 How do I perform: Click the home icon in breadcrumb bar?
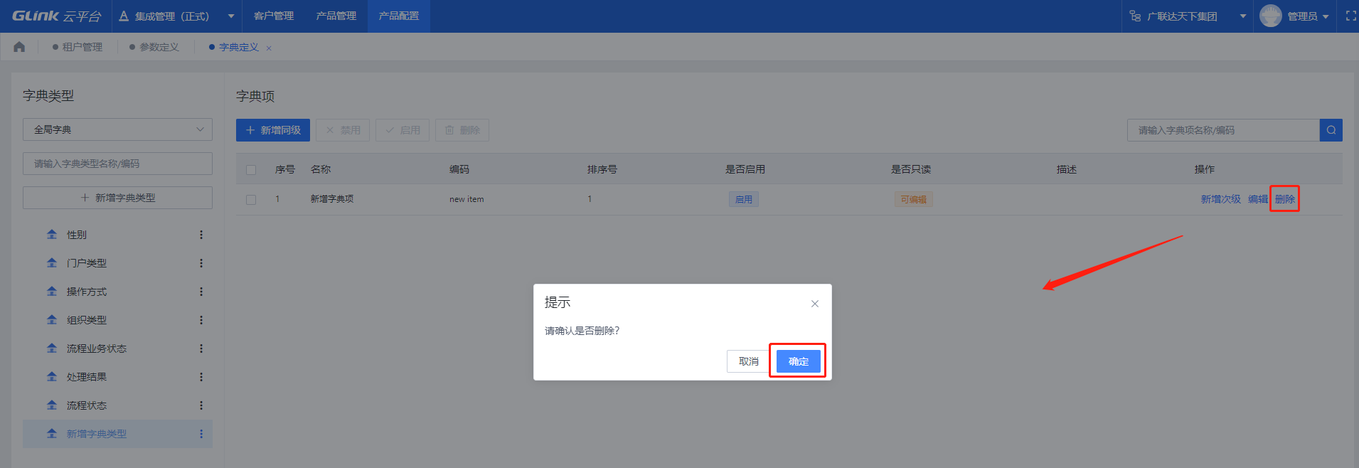[19, 47]
